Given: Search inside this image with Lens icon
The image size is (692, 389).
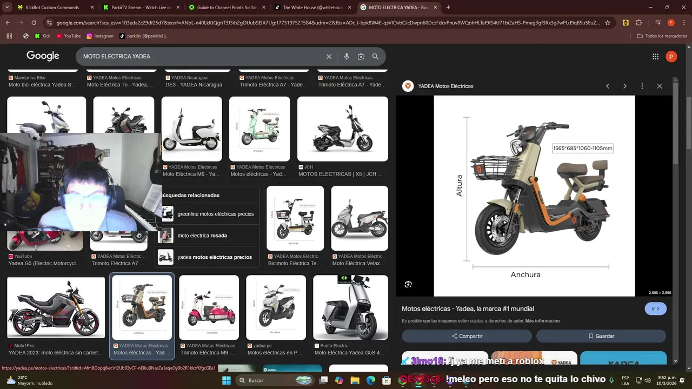Looking at the screenshot, I should pos(408,284).
